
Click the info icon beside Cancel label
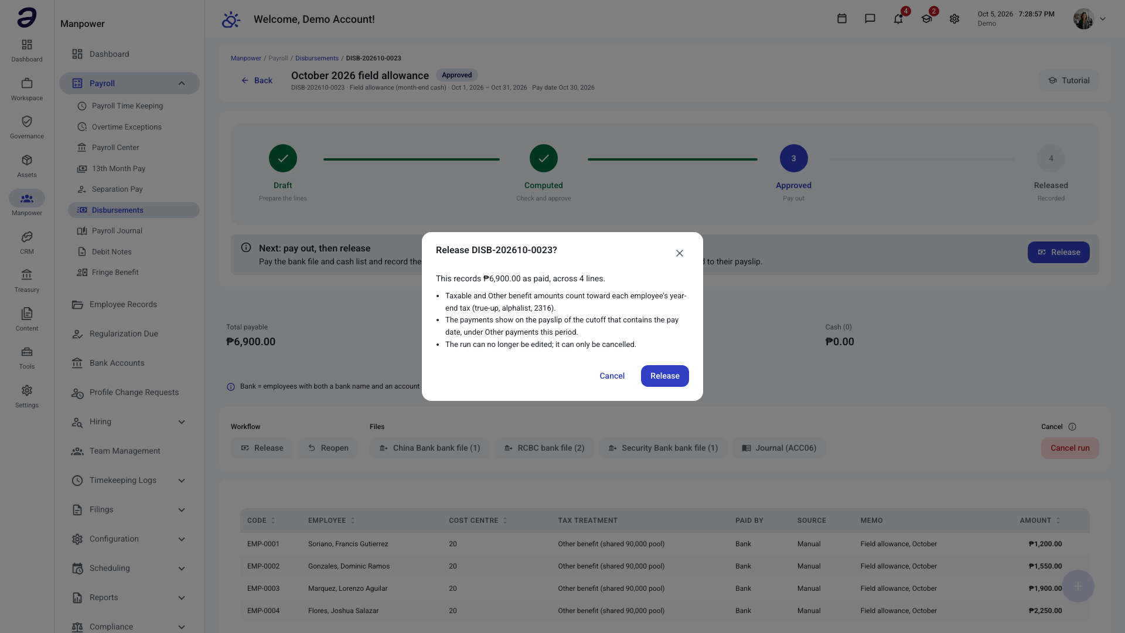tap(1072, 427)
